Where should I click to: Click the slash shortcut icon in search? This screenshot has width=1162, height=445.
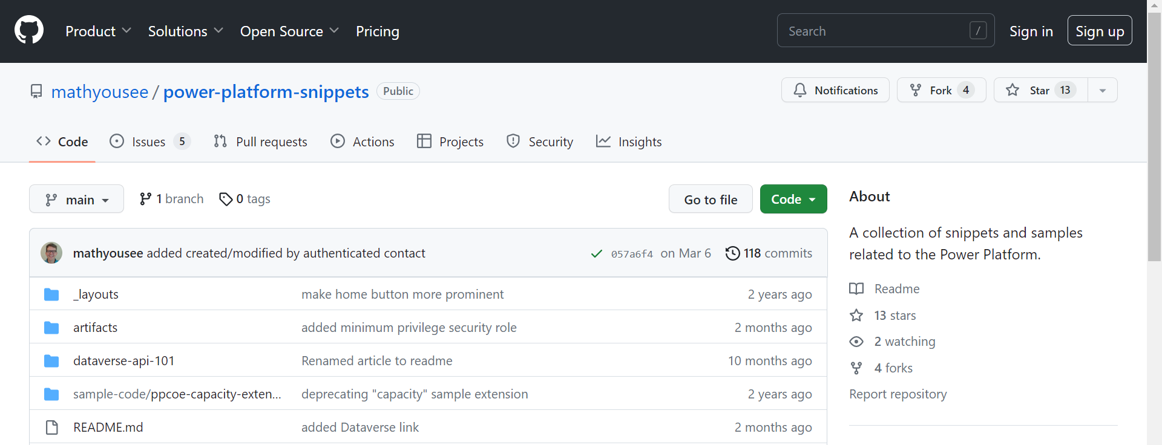(x=978, y=30)
